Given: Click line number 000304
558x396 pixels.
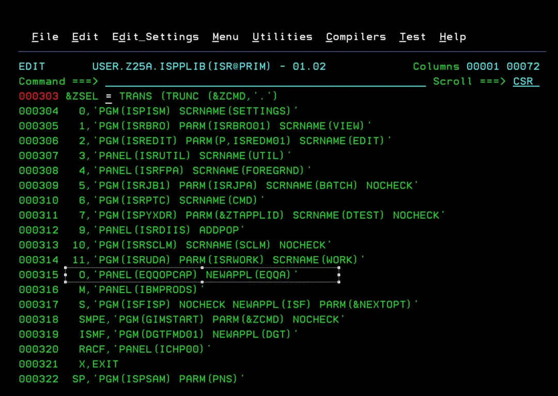Looking at the screenshot, I should [x=38, y=112].
